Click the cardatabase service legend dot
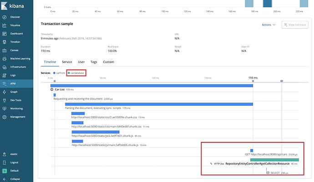This screenshot has height=182, width=314. coord(69,73)
